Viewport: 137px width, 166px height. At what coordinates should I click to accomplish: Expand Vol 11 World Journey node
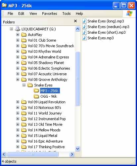pos(18,113)
